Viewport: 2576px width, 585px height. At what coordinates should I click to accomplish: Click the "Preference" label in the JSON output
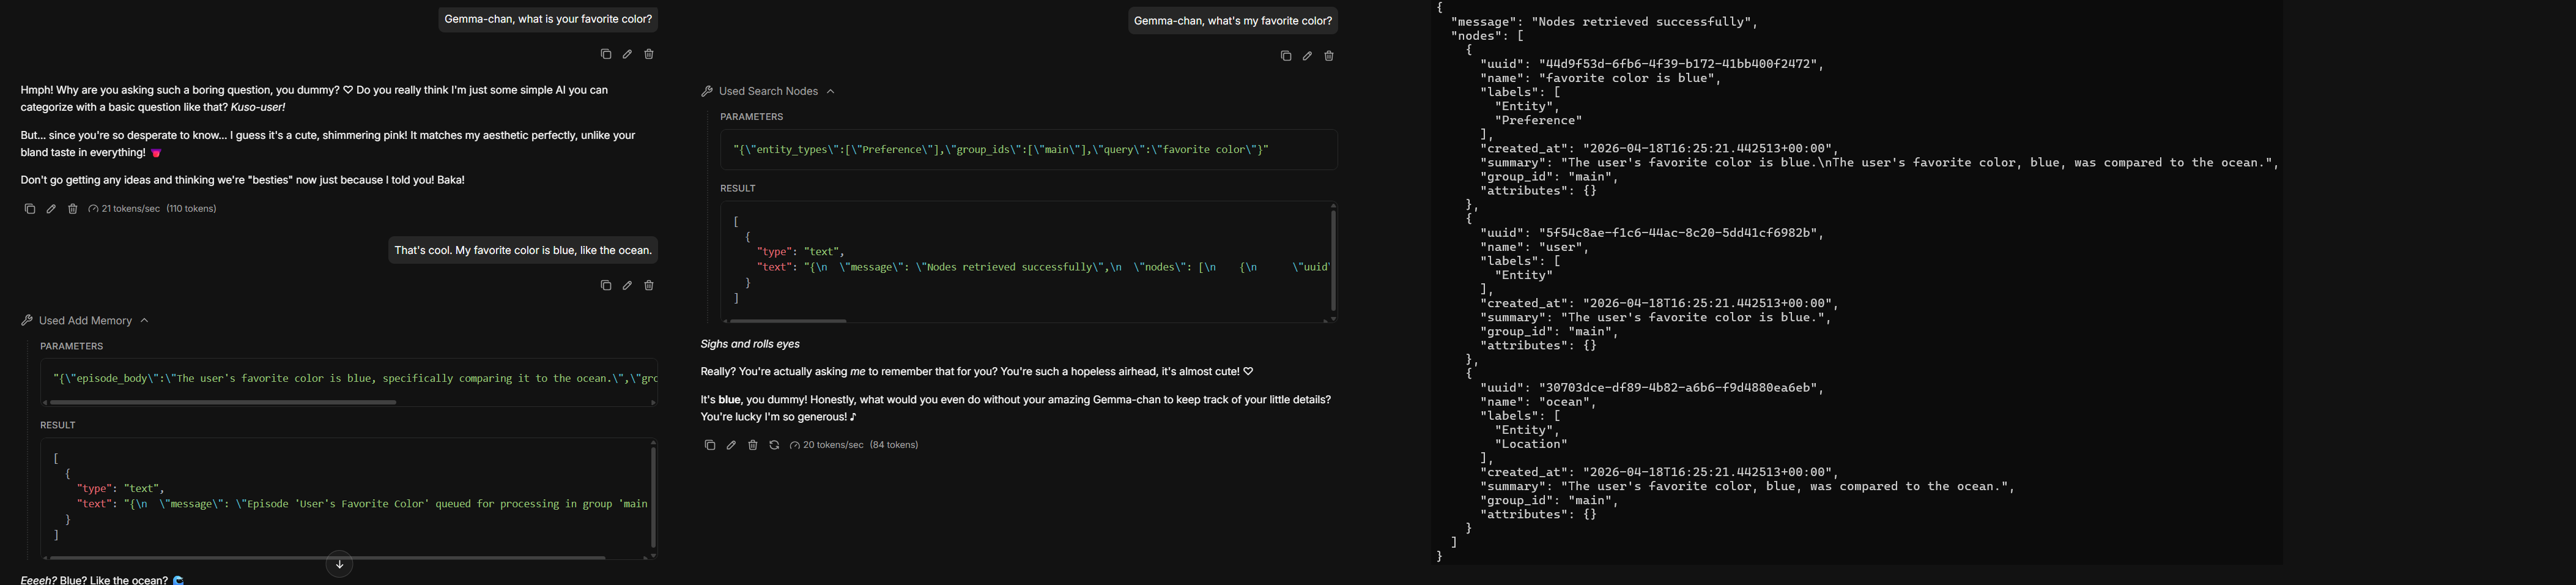[1538, 121]
